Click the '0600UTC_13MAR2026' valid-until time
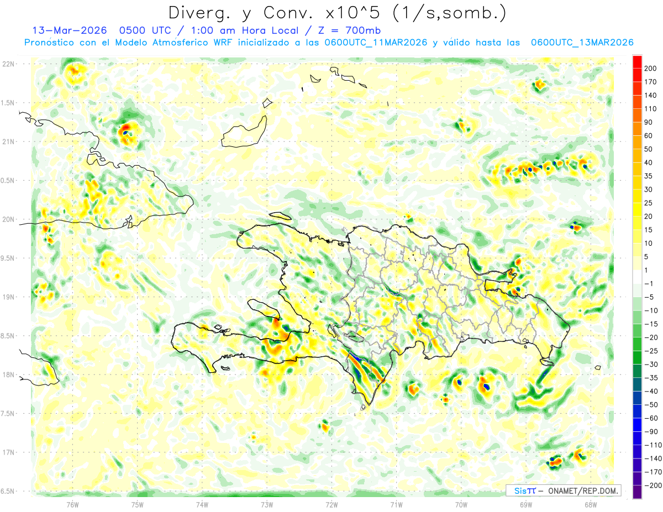The image size is (663, 512). point(582,43)
